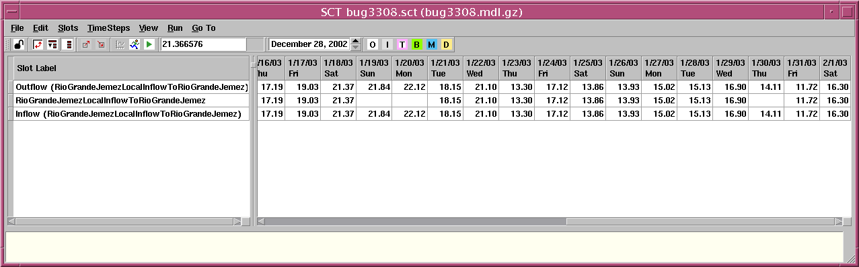This screenshot has height=267, width=859.
Task: Click the 1/30/03 Thu column header
Action: pyautogui.click(x=766, y=68)
